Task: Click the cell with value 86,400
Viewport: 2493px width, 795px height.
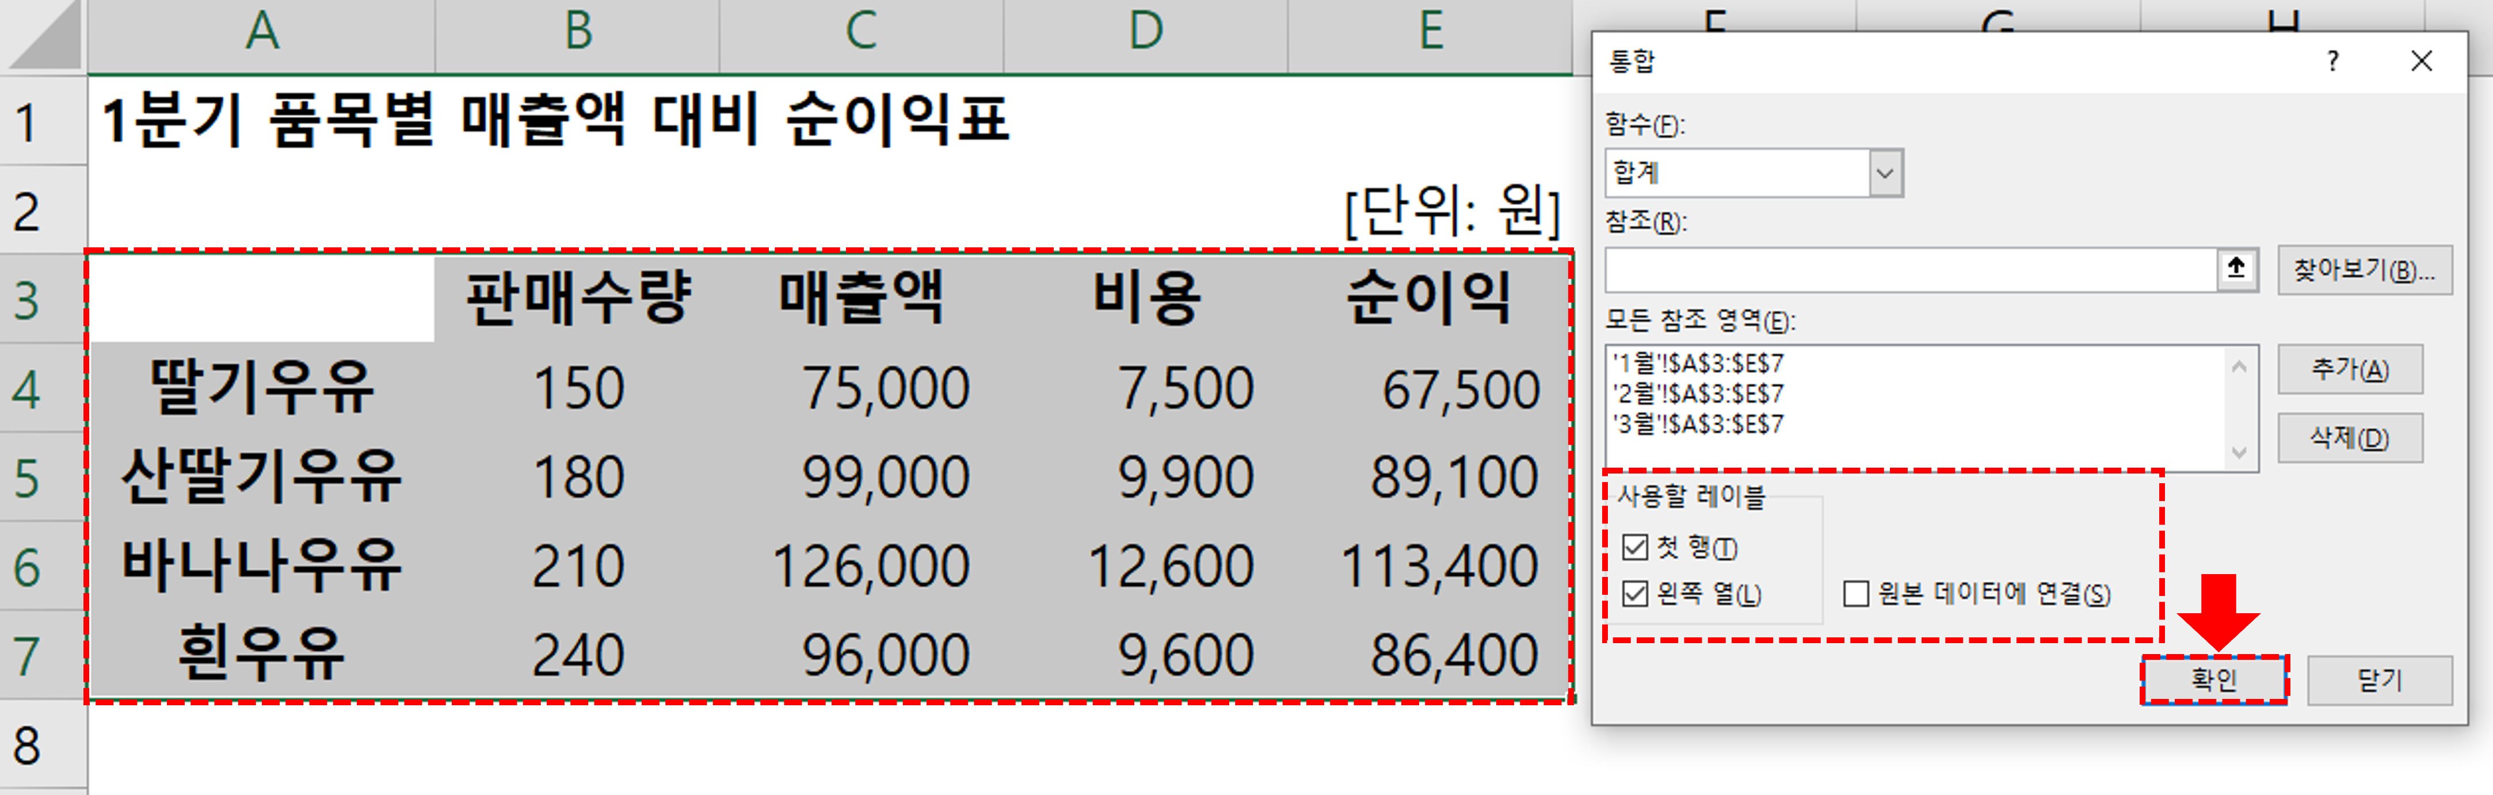Action: (x=1431, y=655)
